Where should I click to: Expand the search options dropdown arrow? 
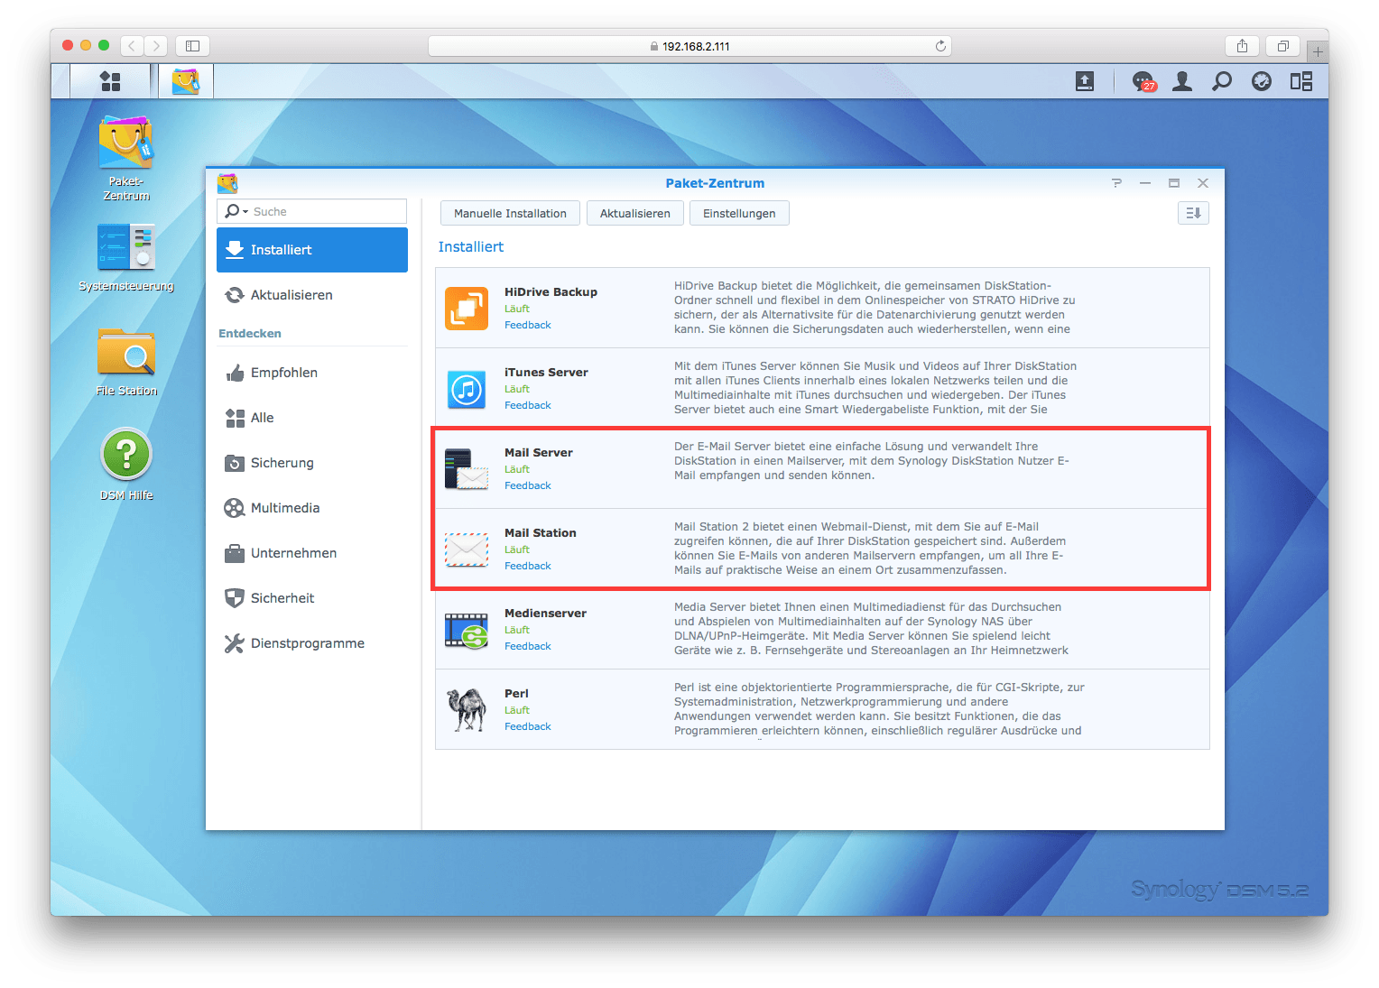(245, 212)
